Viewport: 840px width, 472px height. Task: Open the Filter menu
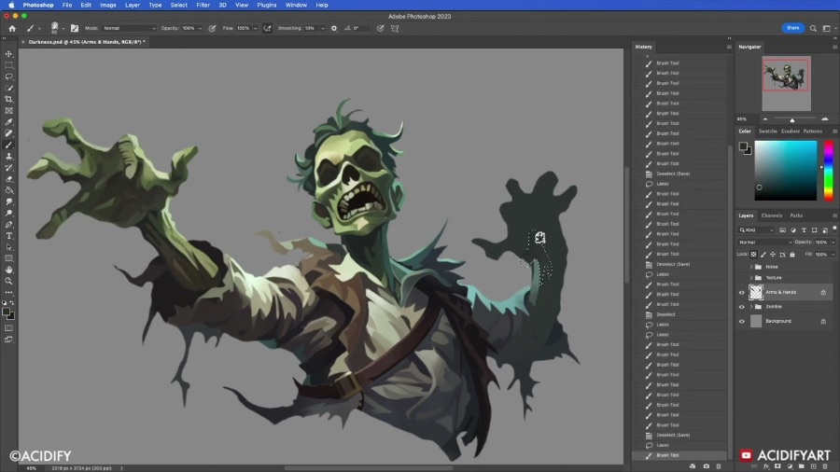[x=203, y=5]
